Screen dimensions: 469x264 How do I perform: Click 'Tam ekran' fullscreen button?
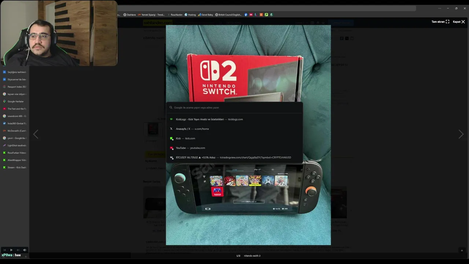click(440, 22)
